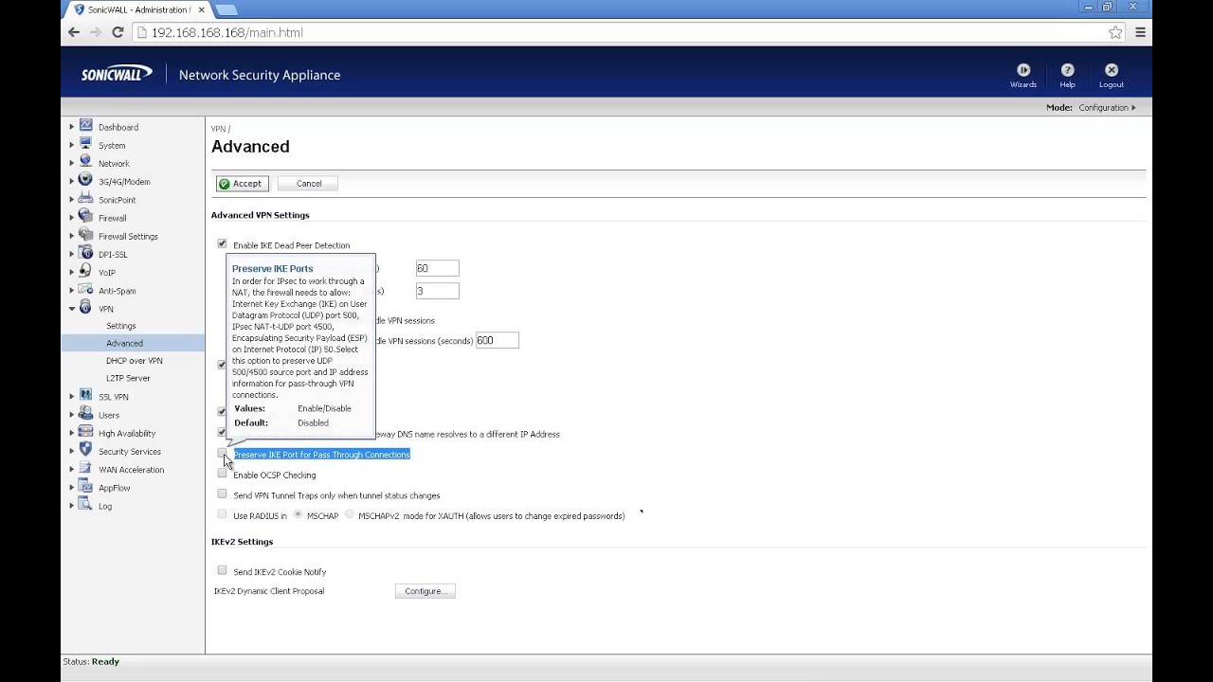Expand the Log tree arrow
This screenshot has height=682, width=1213.
[x=71, y=506]
